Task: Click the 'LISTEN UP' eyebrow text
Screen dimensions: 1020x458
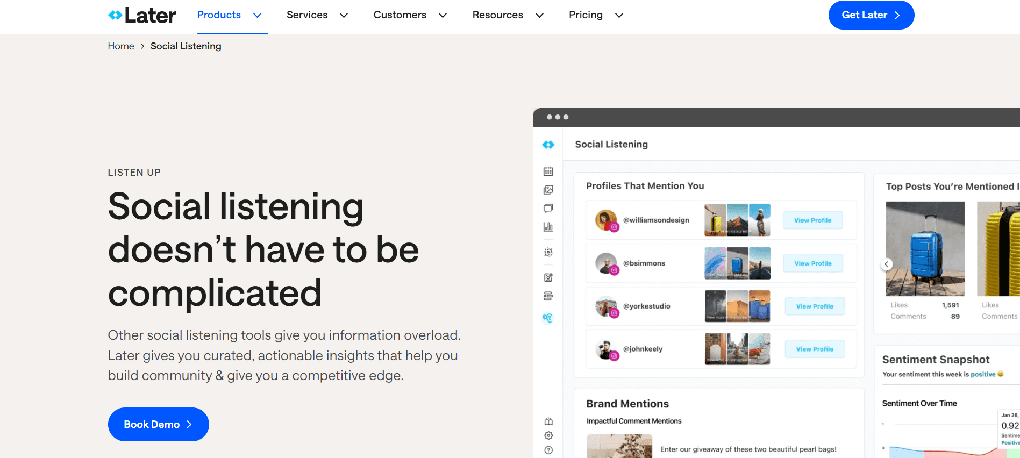Action: click(134, 173)
